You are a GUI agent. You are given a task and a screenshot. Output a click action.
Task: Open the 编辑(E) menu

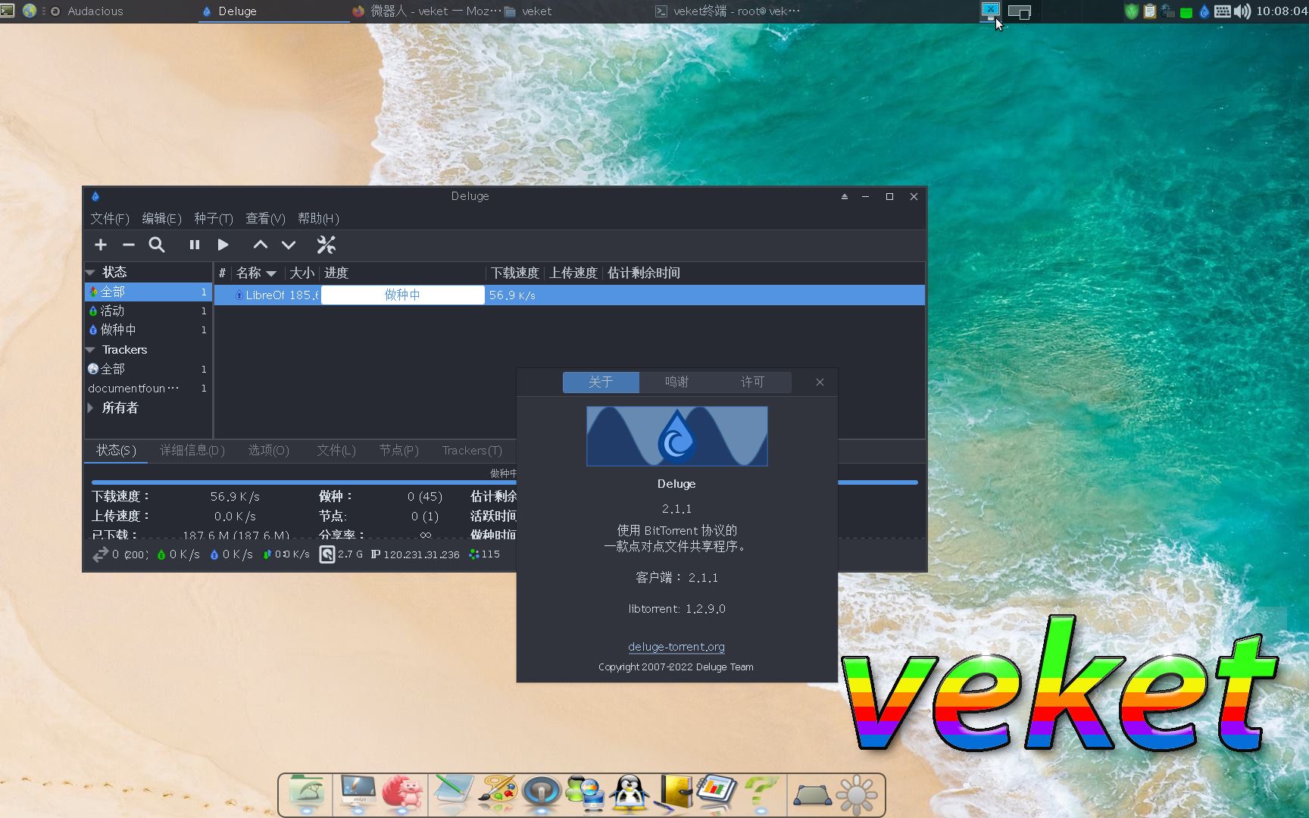[161, 218]
